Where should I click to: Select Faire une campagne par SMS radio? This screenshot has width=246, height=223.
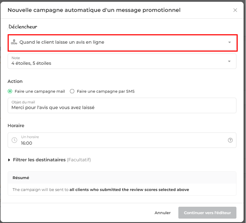point(72,91)
